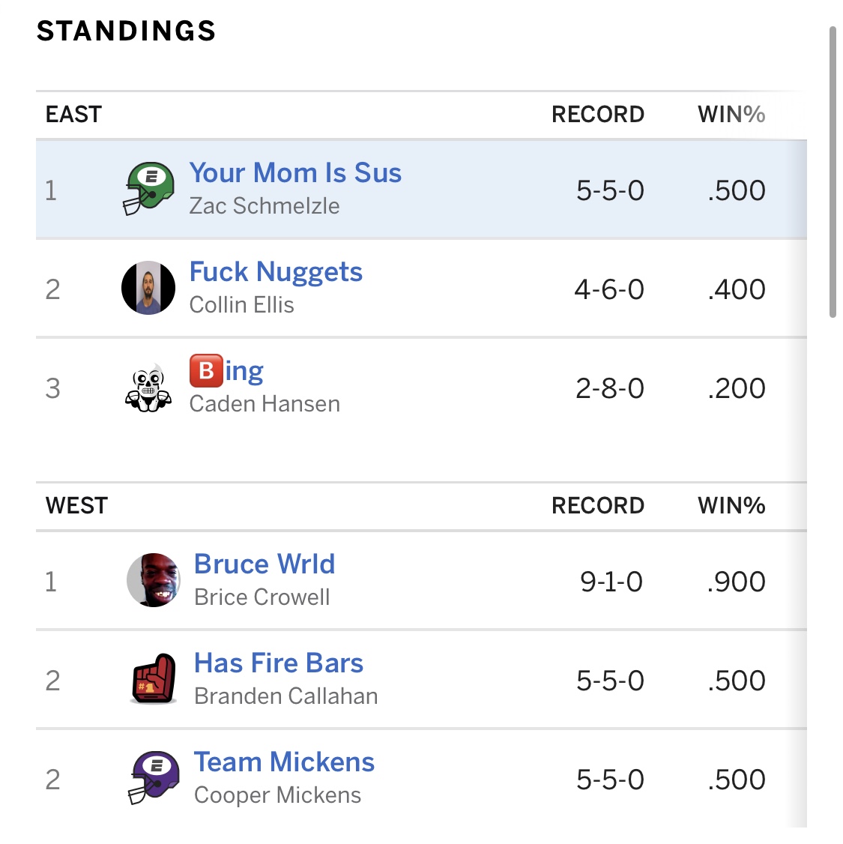Open the Team Mickens team page
The image size is (843, 844).
pyautogui.click(x=284, y=762)
